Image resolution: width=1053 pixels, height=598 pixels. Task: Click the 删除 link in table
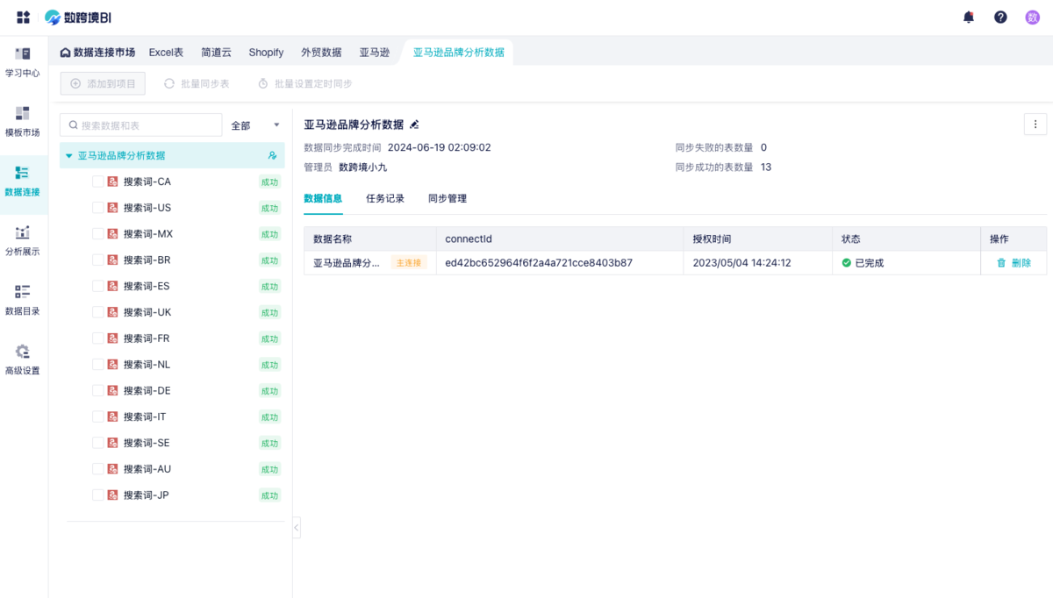coord(1014,263)
